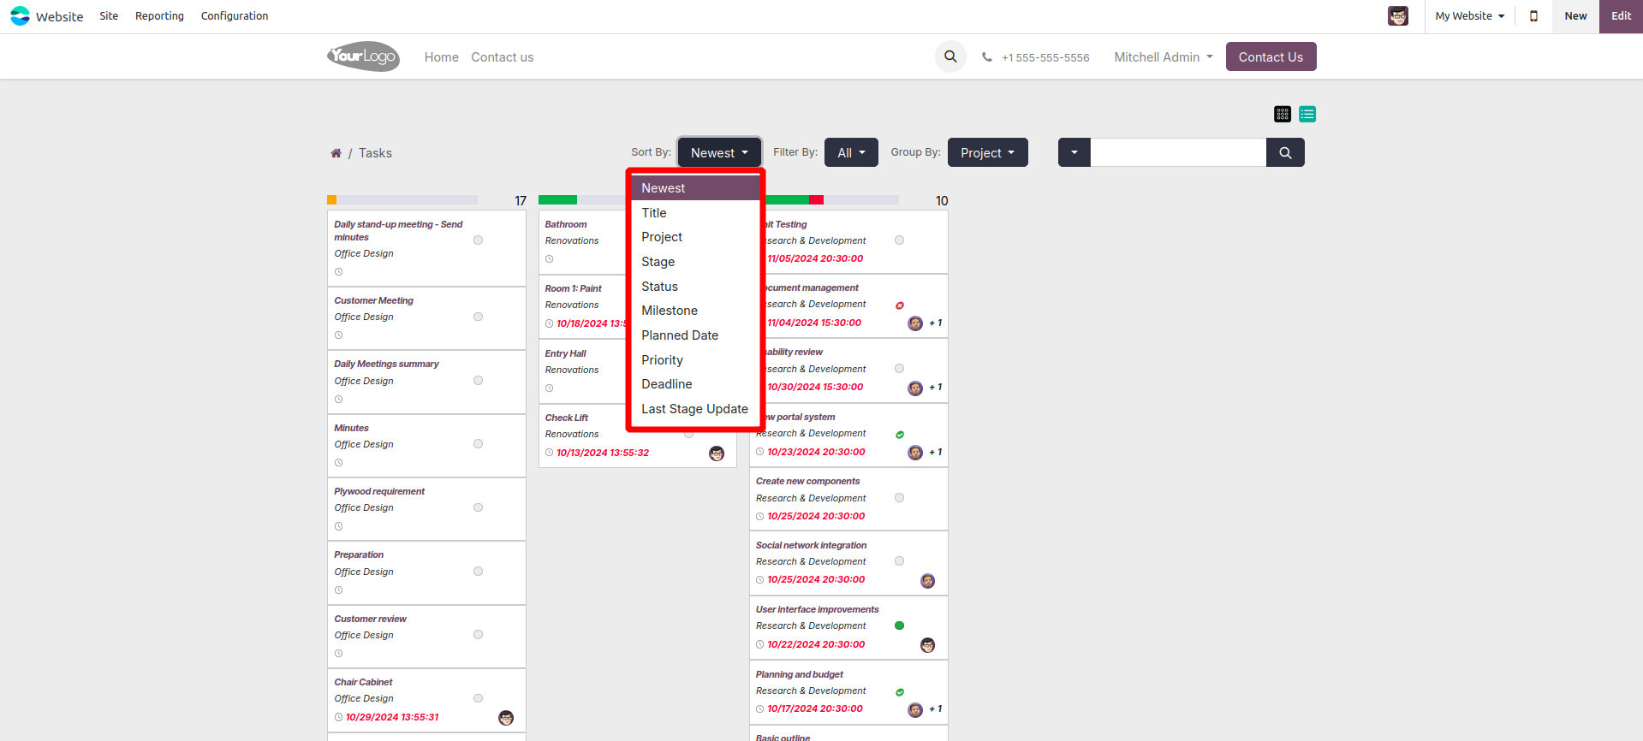Click the magnifier button beside the task search field

(1285, 152)
